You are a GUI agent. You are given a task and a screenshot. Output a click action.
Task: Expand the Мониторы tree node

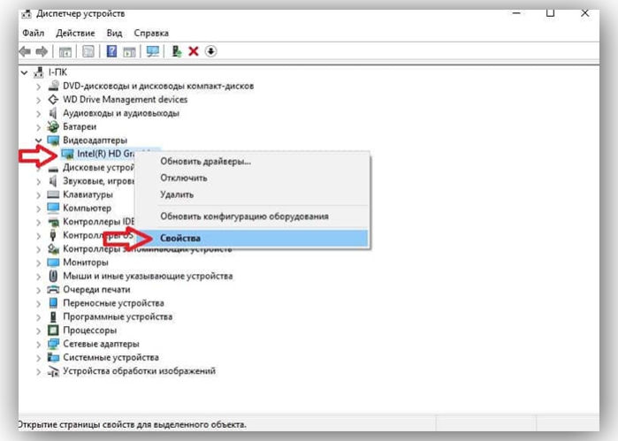pos(38,262)
